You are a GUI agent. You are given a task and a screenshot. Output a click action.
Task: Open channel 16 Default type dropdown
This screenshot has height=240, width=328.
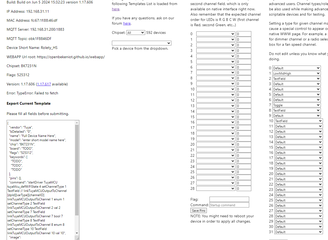[x=299, y=153]
